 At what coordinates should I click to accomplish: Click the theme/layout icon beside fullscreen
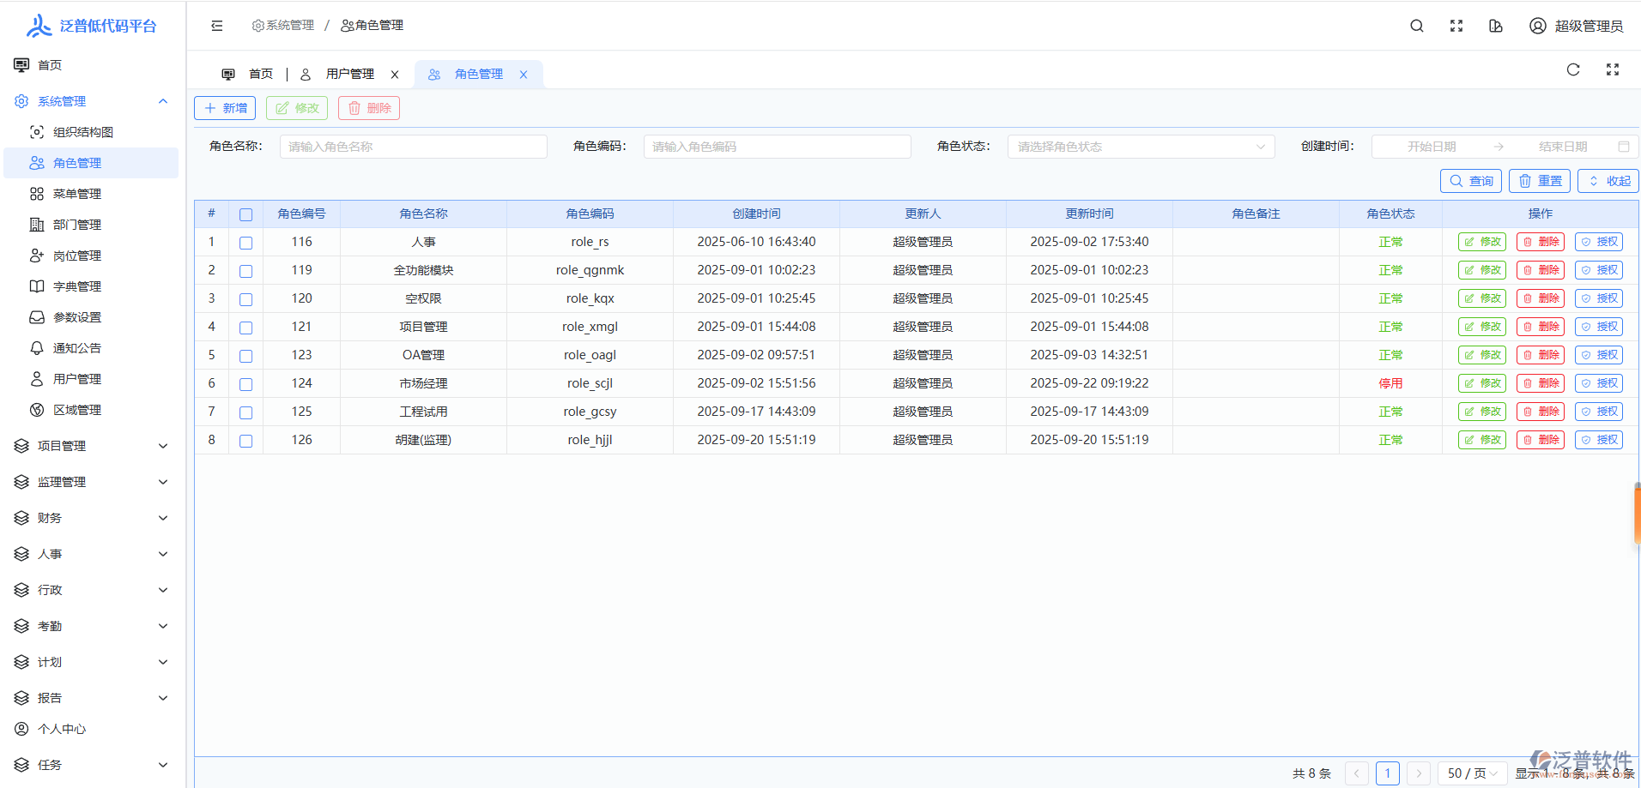tap(1496, 26)
